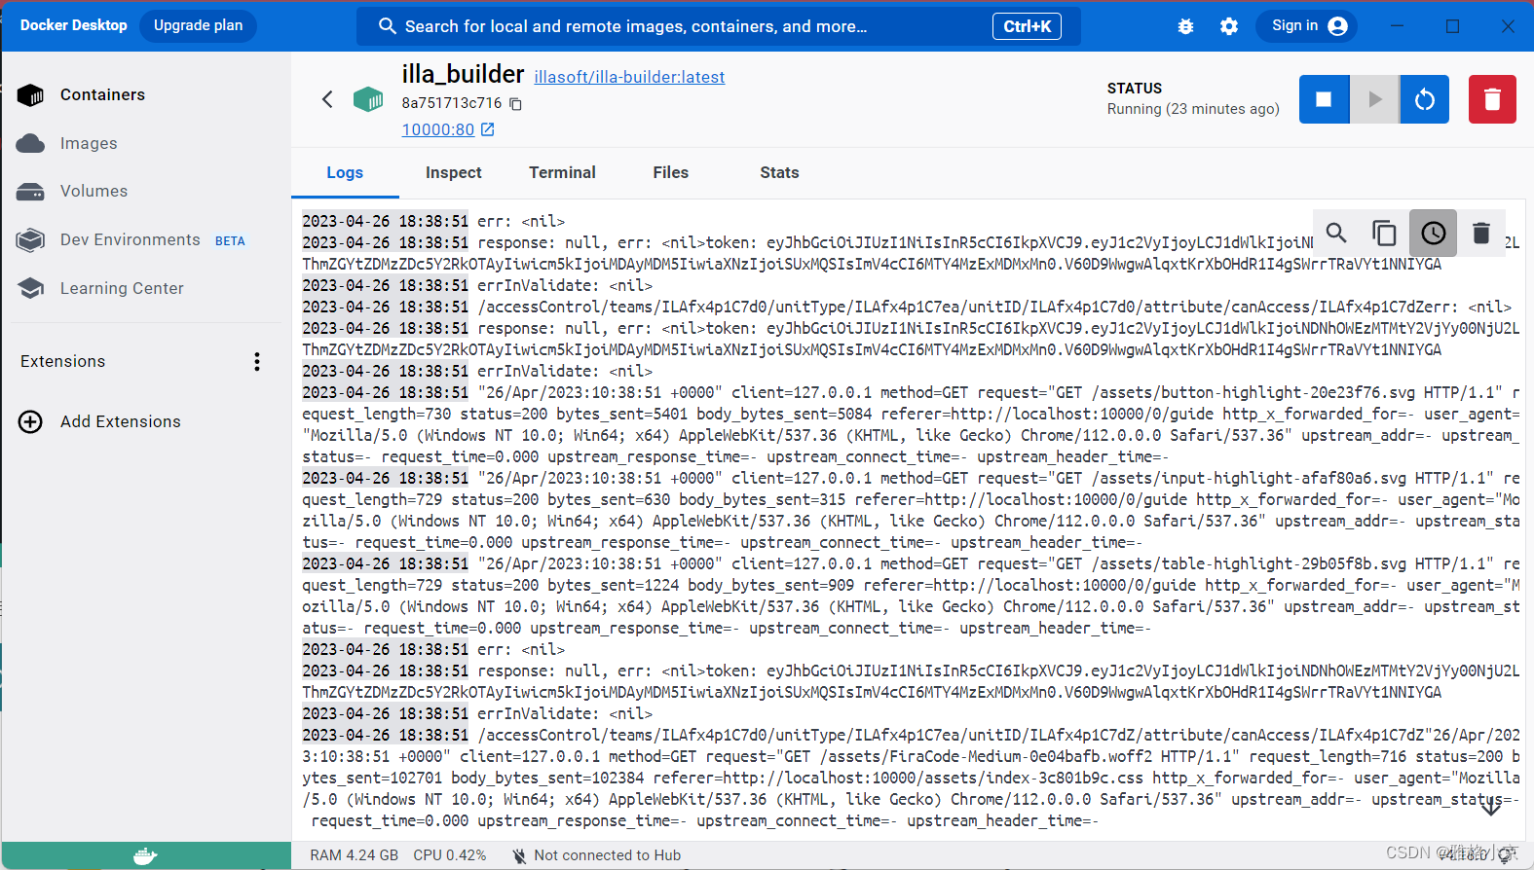Image resolution: width=1534 pixels, height=870 pixels.
Task: Go back to containers list
Action: 327,99
